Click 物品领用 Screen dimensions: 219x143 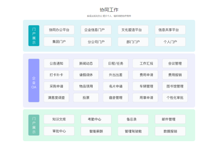(86, 86)
